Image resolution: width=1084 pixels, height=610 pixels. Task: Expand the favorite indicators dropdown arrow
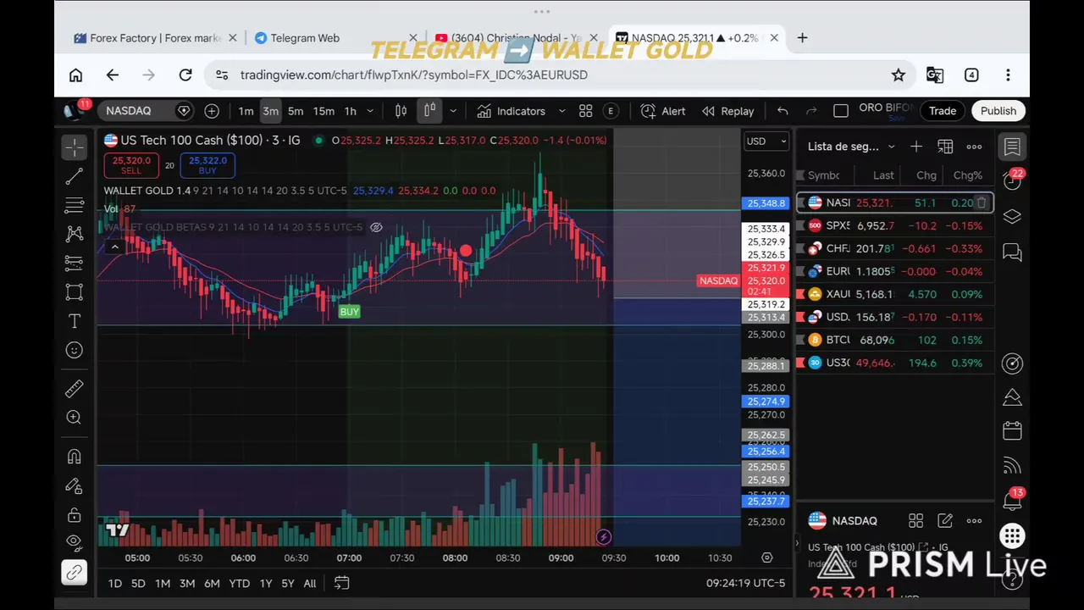pos(562,111)
